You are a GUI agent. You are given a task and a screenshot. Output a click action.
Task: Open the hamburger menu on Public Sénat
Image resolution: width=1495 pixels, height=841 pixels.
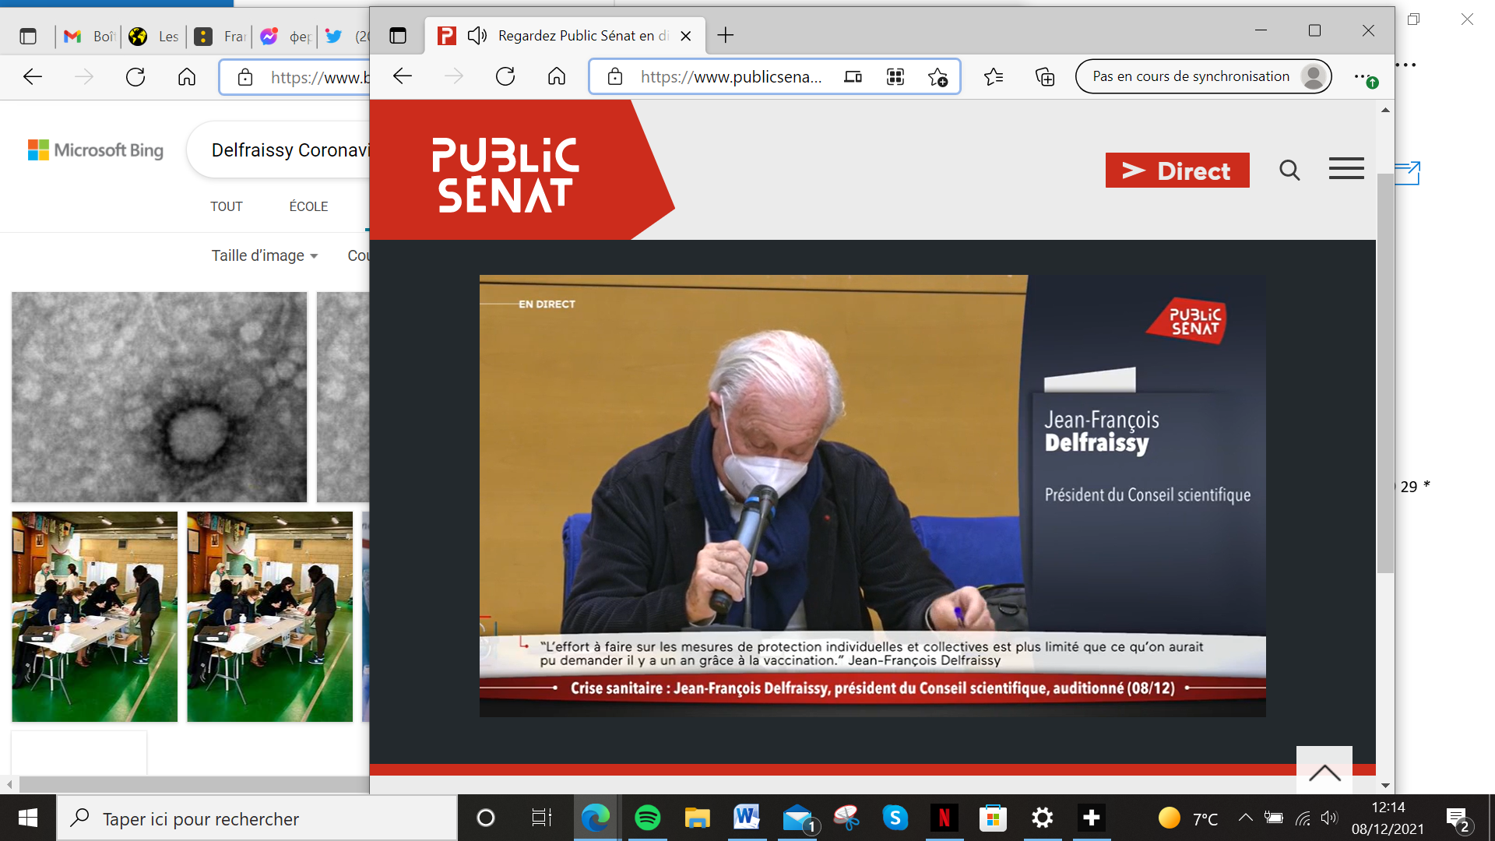tap(1345, 168)
